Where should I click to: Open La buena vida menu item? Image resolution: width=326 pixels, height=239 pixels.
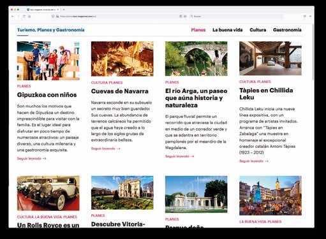coord(228,30)
